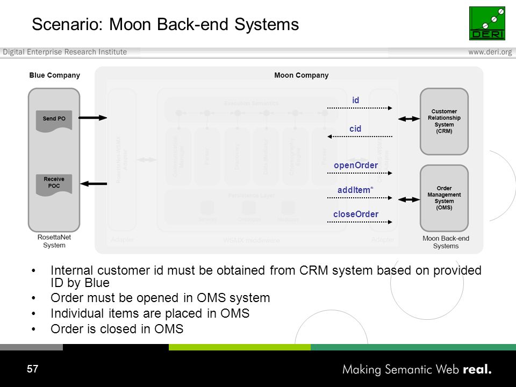Click the "addItem*" message label
The height and width of the screenshot is (387, 516).
(x=355, y=190)
